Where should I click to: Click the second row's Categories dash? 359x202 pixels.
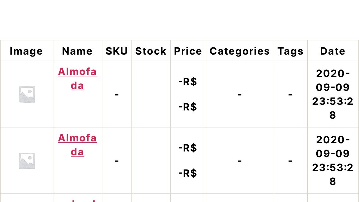click(x=240, y=161)
